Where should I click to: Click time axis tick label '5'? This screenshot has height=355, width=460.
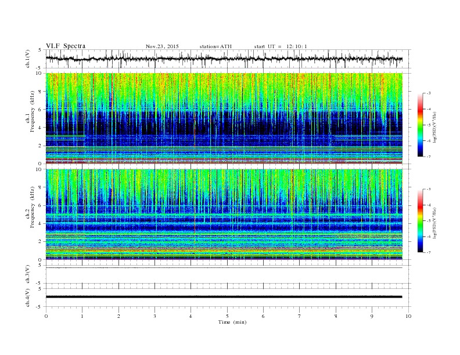point(227,316)
